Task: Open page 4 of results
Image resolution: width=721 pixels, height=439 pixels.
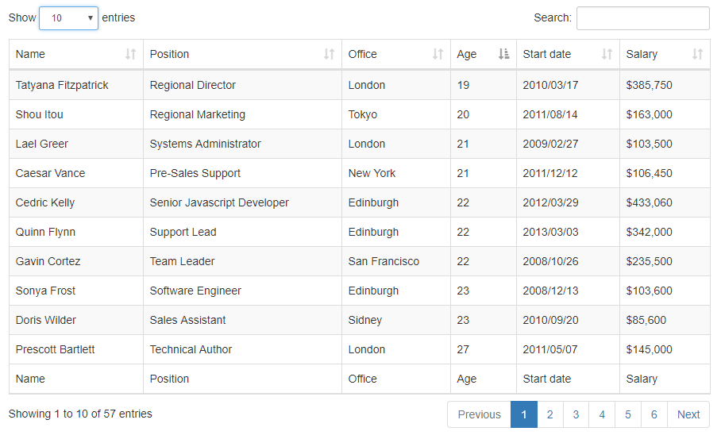Action: pos(602,414)
